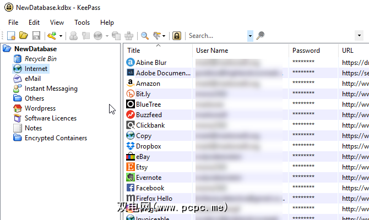Select the Instant Messaging group
This screenshot has height=220, width=369.
[51, 89]
